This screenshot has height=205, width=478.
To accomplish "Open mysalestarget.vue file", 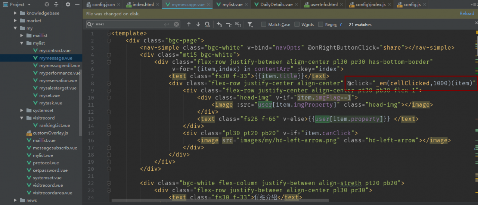I will [58, 88].
